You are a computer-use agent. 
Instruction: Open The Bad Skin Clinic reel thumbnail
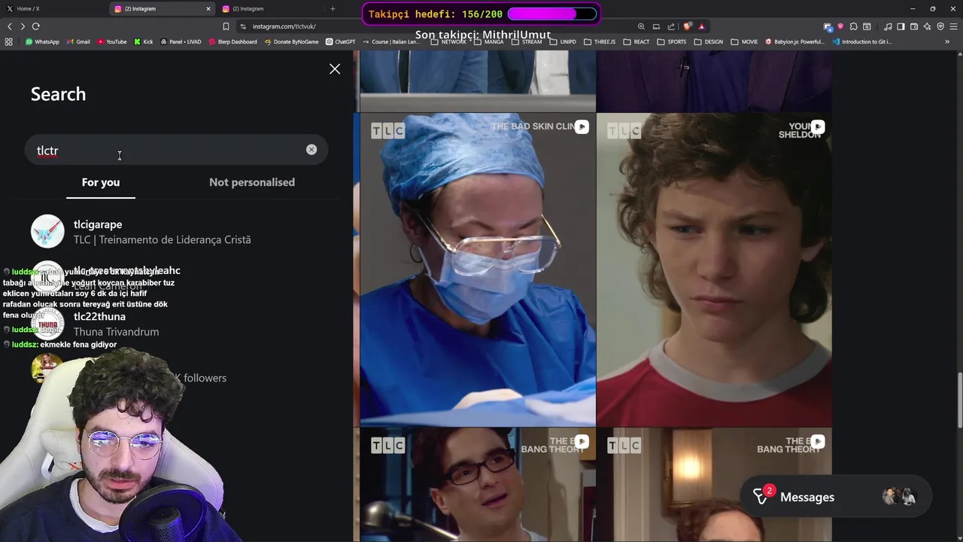pos(478,269)
